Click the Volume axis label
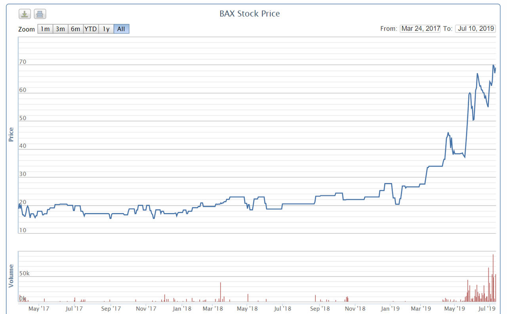The height and width of the screenshot is (314, 507). [11, 276]
